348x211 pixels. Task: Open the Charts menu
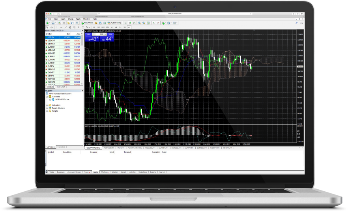(71, 19)
